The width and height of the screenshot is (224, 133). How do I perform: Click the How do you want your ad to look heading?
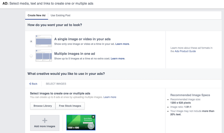coord(55,25)
